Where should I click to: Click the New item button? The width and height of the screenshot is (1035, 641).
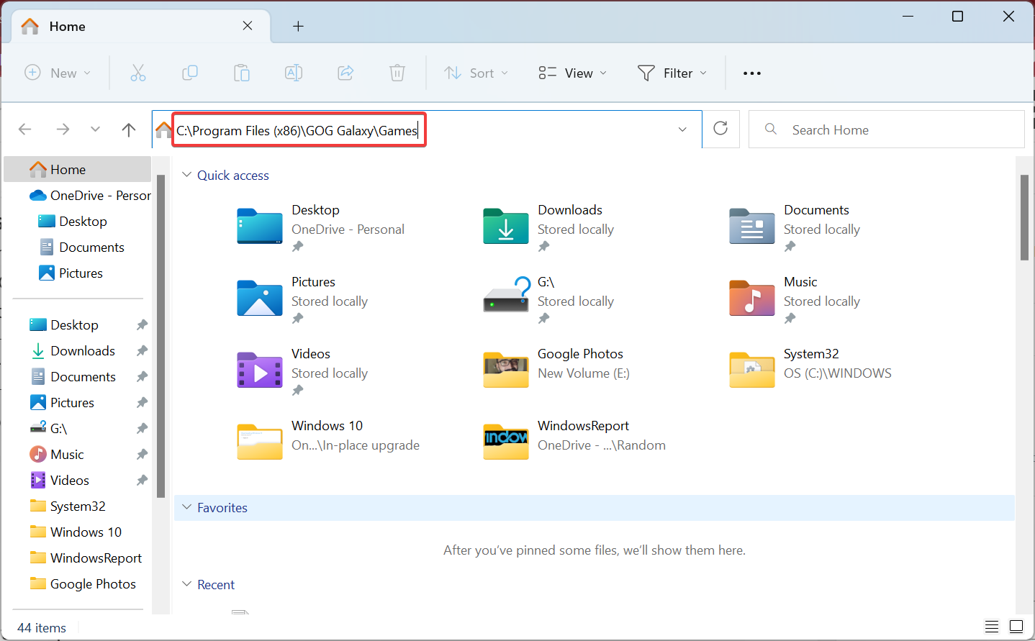58,73
